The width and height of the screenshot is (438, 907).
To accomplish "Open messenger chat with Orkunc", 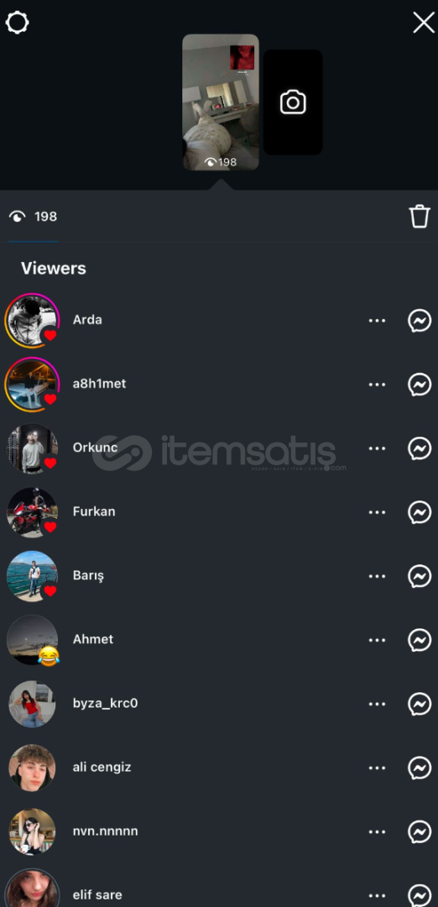I will [x=420, y=448].
